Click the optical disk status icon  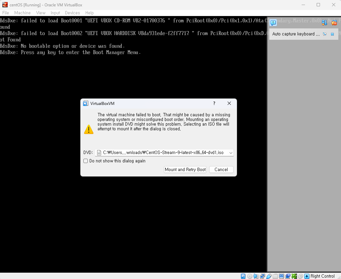[250, 276]
